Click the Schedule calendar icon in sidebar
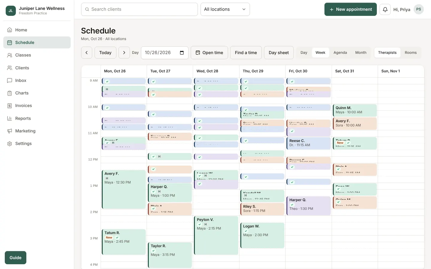This screenshot has width=431, height=269. pyautogui.click(x=10, y=42)
